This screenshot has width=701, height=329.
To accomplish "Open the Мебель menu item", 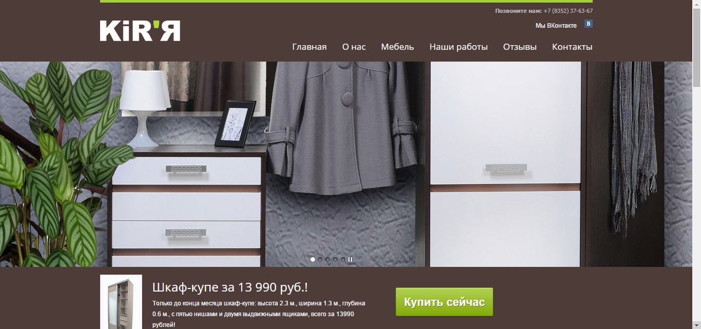I will (397, 47).
